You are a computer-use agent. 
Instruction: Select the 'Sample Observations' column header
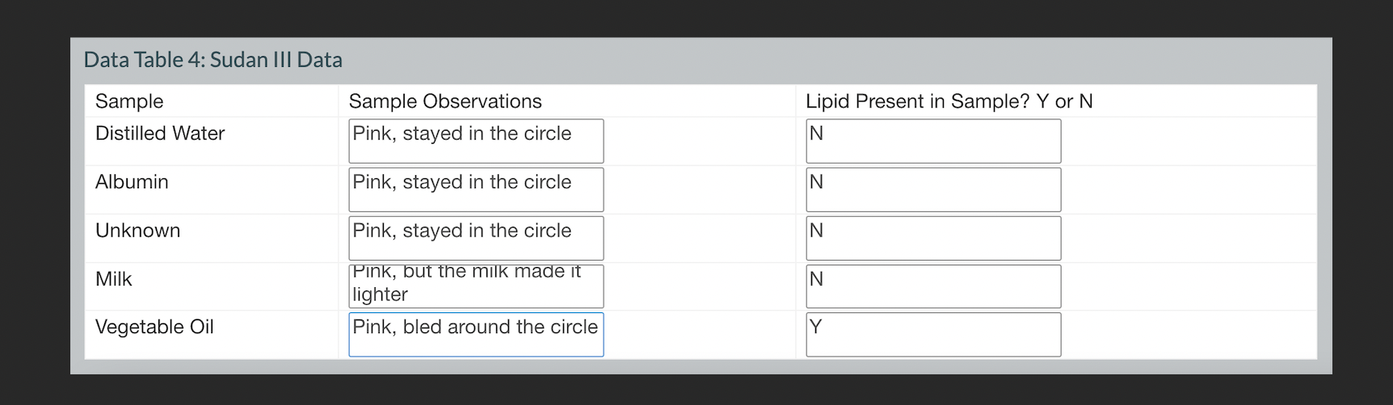tap(445, 102)
